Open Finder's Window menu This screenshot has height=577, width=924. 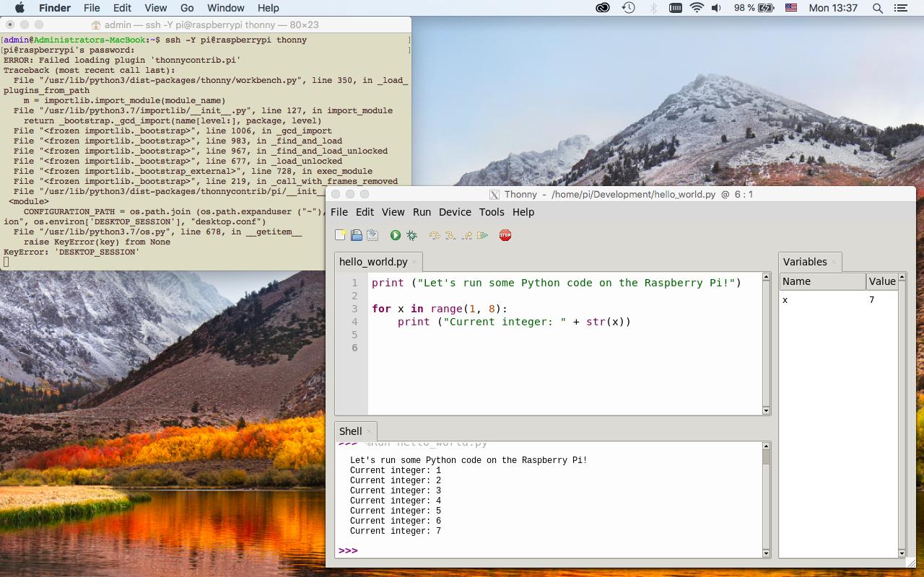pos(226,8)
